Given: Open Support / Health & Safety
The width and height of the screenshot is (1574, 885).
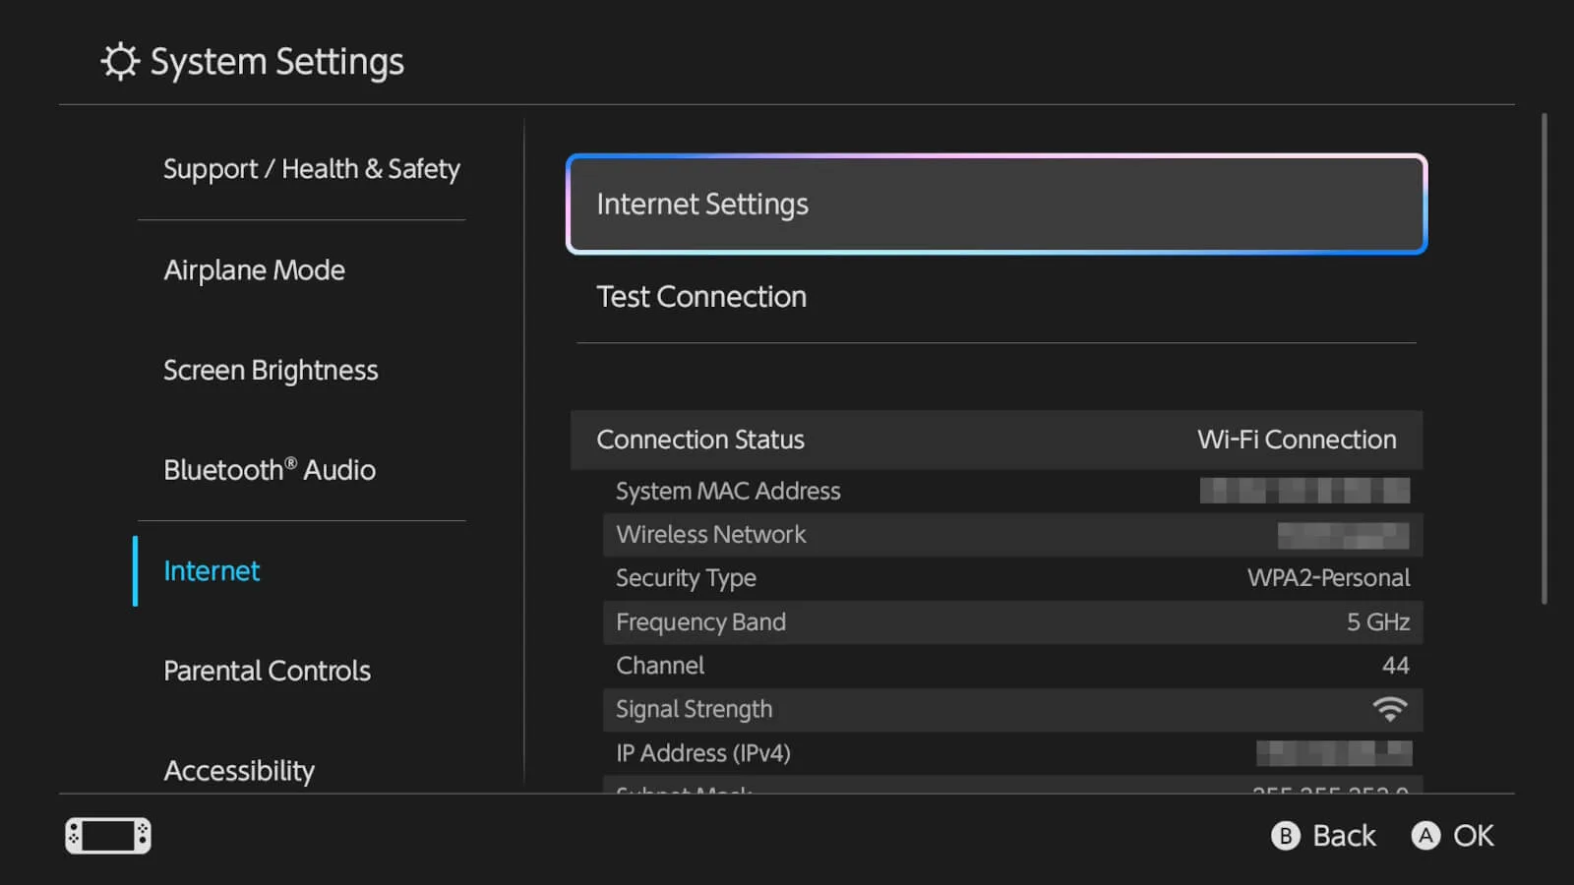Looking at the screenshot, I should (312, 168).
